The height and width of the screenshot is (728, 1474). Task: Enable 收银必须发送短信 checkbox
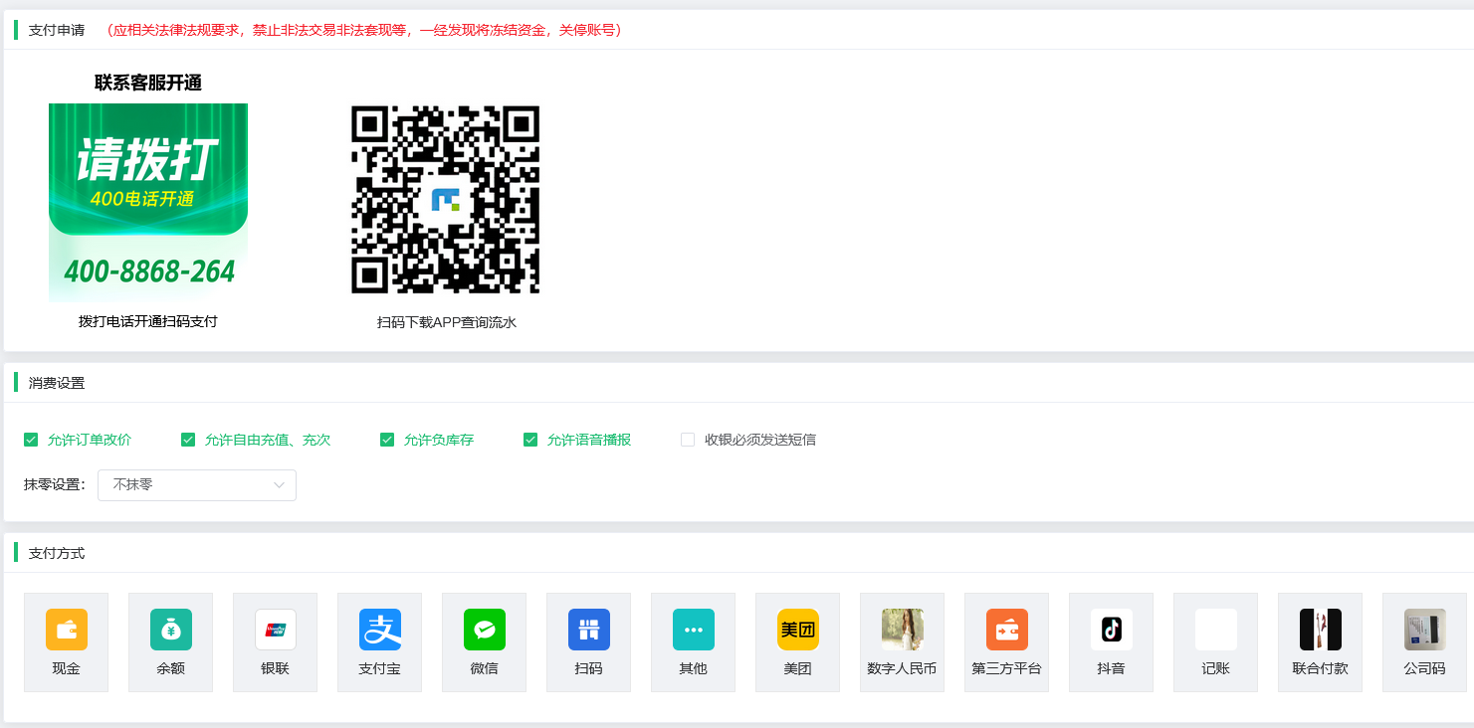coord(688,440)
